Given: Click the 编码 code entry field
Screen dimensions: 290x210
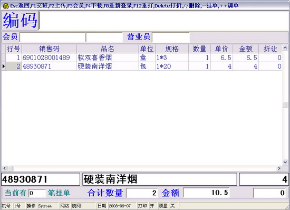Looking at the screenshot, I should tap(164, 21).
